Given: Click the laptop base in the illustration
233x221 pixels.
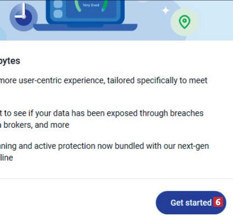Looking at the screenshot, I should [85, 27].
